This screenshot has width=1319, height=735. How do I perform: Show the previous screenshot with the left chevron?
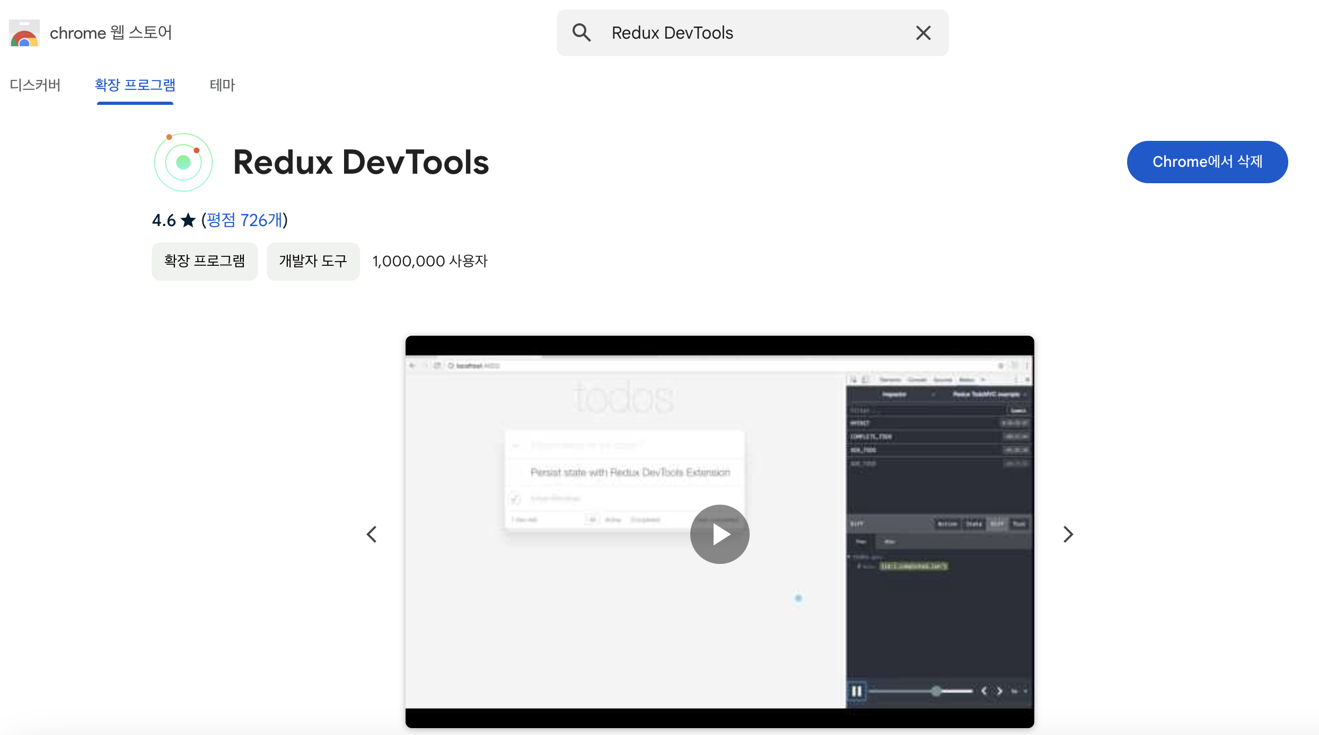372,534
